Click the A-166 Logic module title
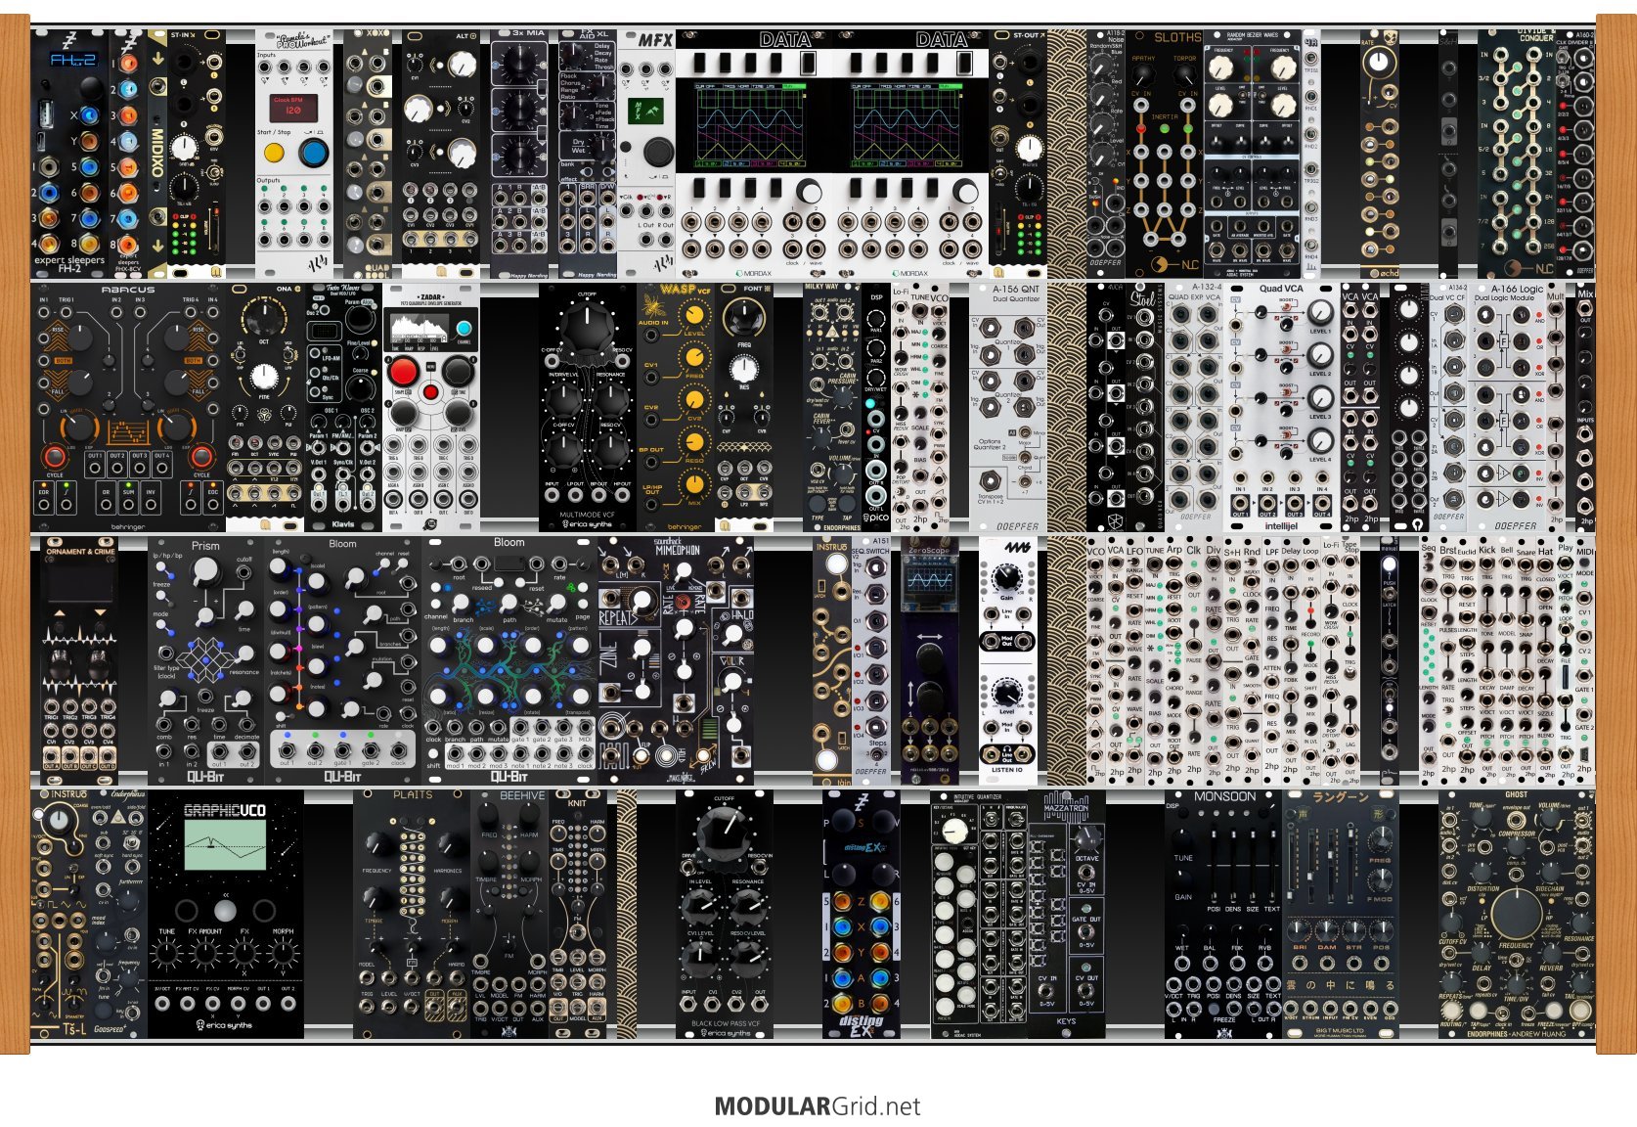The height and width of the screenshot is (1127, 1637). [x=1518, y=290]
